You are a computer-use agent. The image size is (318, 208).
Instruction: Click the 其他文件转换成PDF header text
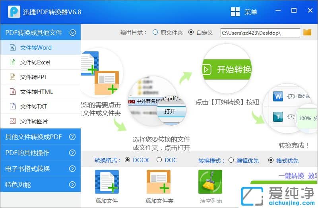[33, 137]
